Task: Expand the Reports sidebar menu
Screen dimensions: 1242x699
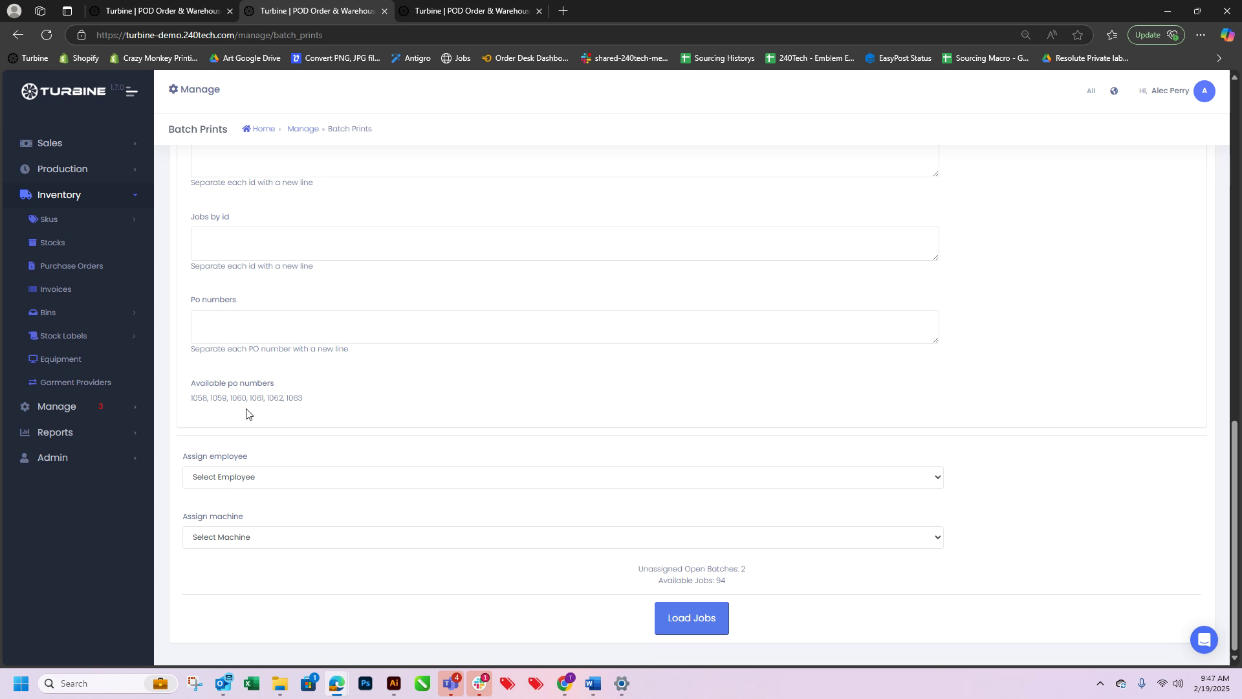Action: 55,432
